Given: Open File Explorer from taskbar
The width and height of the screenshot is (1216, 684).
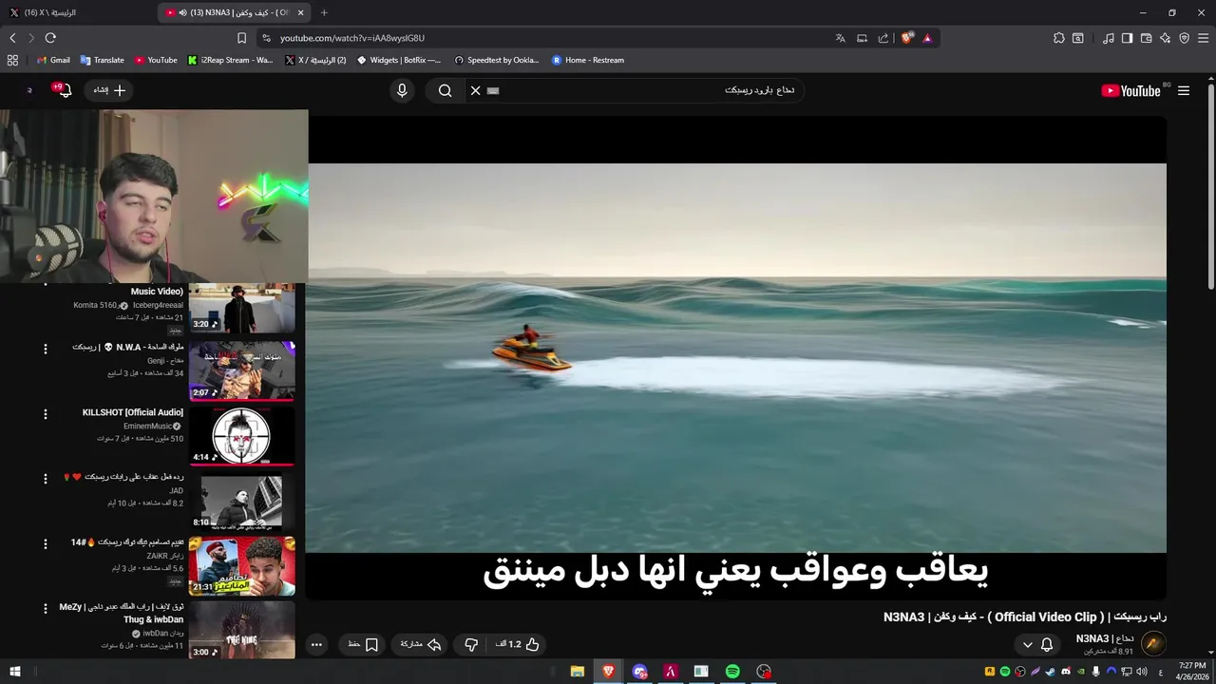Looking at the screenshot, I should click(577, 672).
